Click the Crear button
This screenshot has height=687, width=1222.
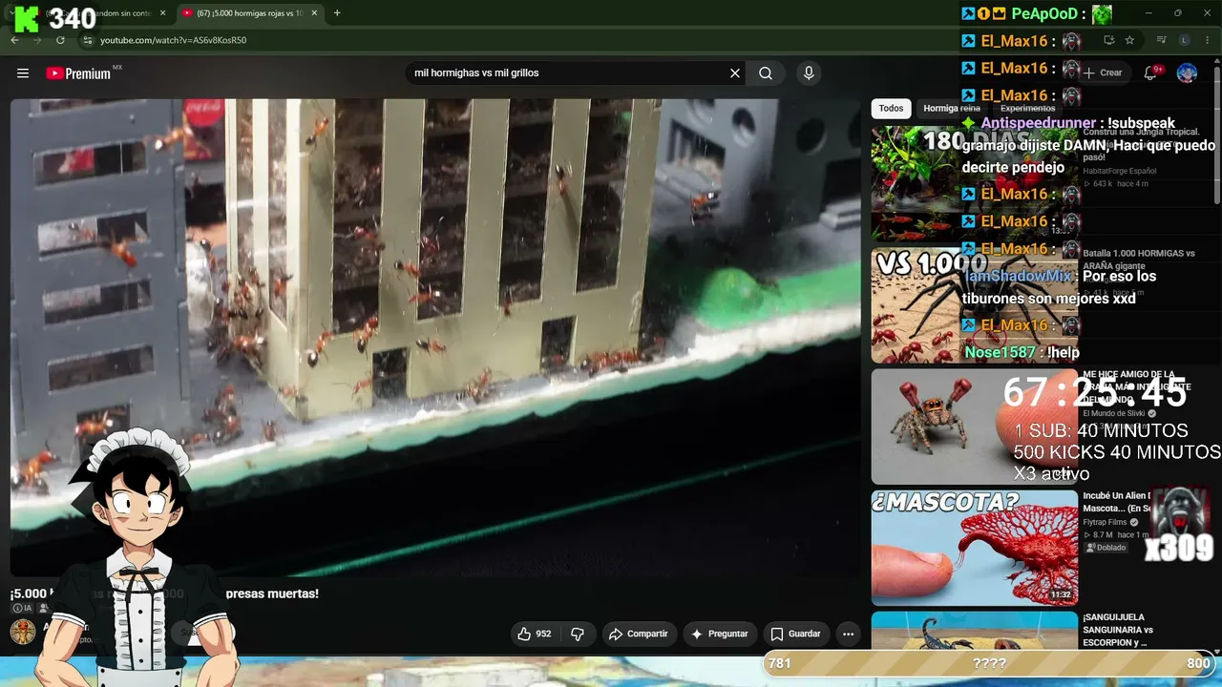pyautogui.click(x=1104, y=73)
